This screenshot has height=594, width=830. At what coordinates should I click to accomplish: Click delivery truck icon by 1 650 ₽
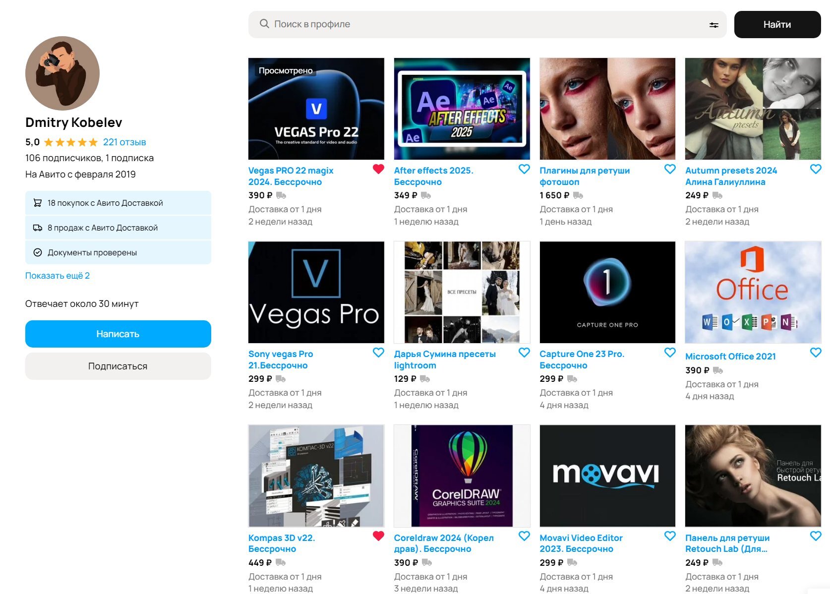point(578,195)
